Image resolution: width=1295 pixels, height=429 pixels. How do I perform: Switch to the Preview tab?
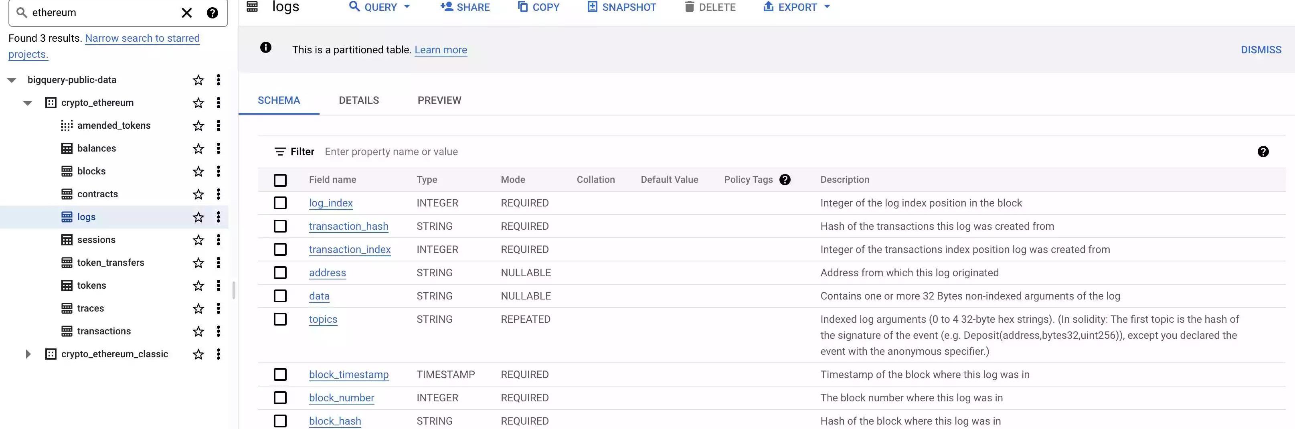[439, 100]
